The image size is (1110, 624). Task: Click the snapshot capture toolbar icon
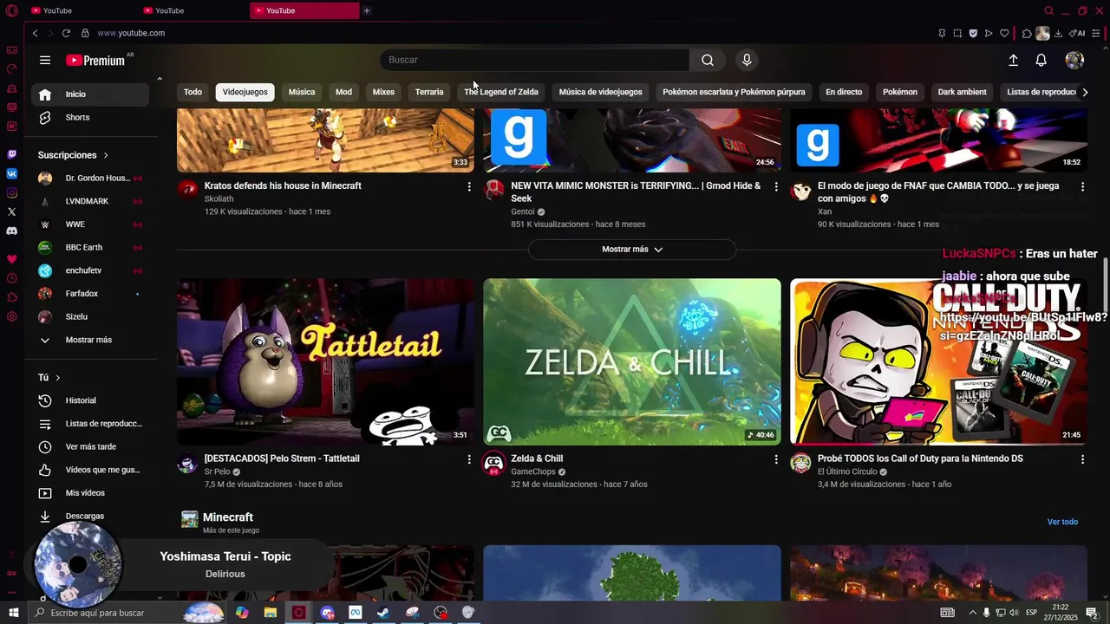pos(957,33)
